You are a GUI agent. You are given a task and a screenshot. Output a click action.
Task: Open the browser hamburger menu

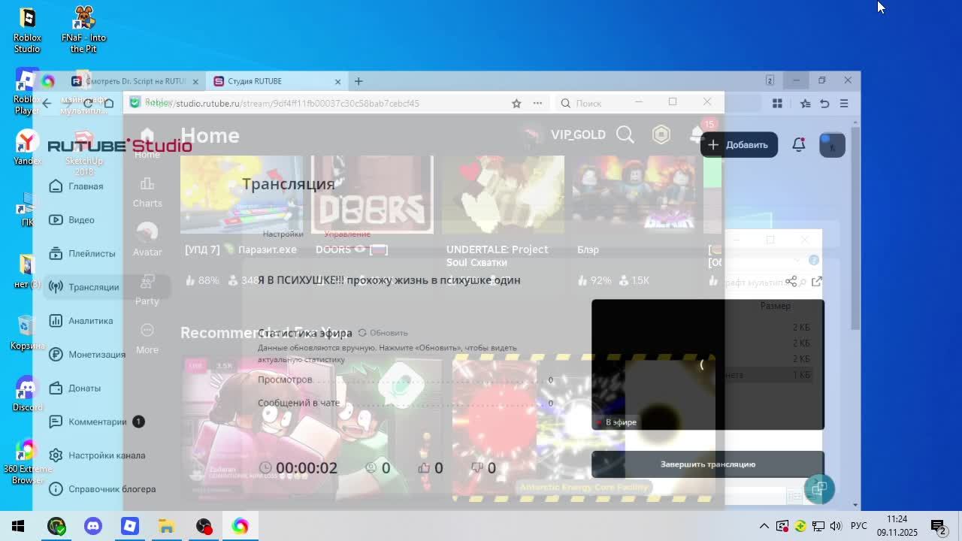[844, 103]
